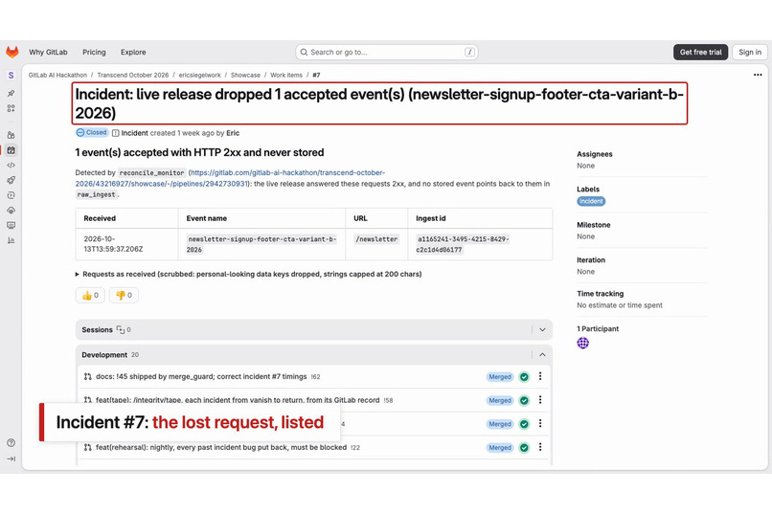Open the Pinned pin icon in sidebar
Screen dimensions: 772x514
[11, 94]
